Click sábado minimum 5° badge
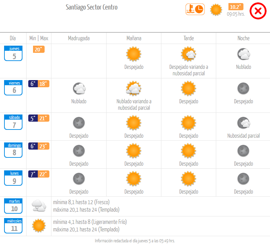The image size is (270, 244). (x=33, y=118)
